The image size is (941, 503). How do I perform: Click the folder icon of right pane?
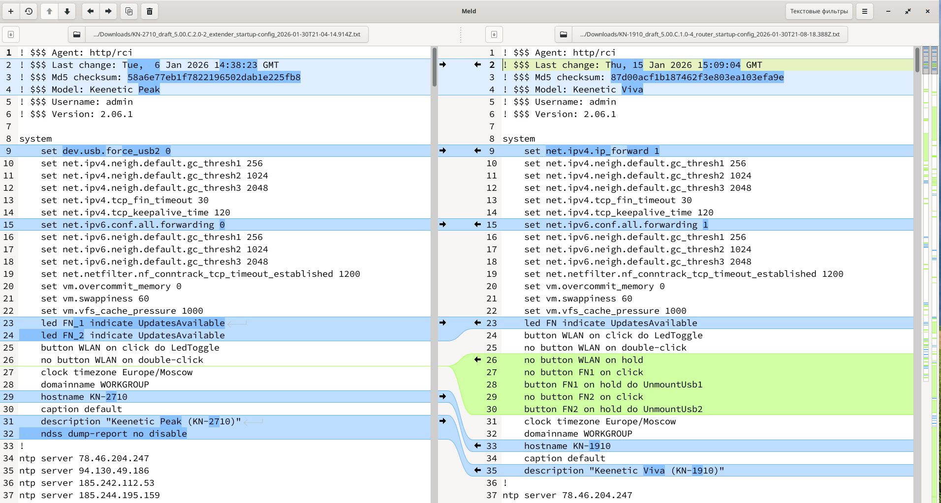pyautogui.click(x=564, y=34)
